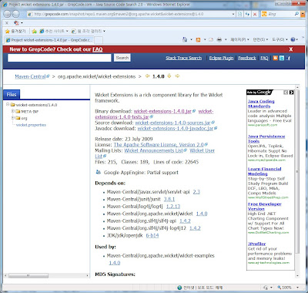Open wicket.properties file in tree
This screenshot has height=293, width=308.
pos(31,125)
